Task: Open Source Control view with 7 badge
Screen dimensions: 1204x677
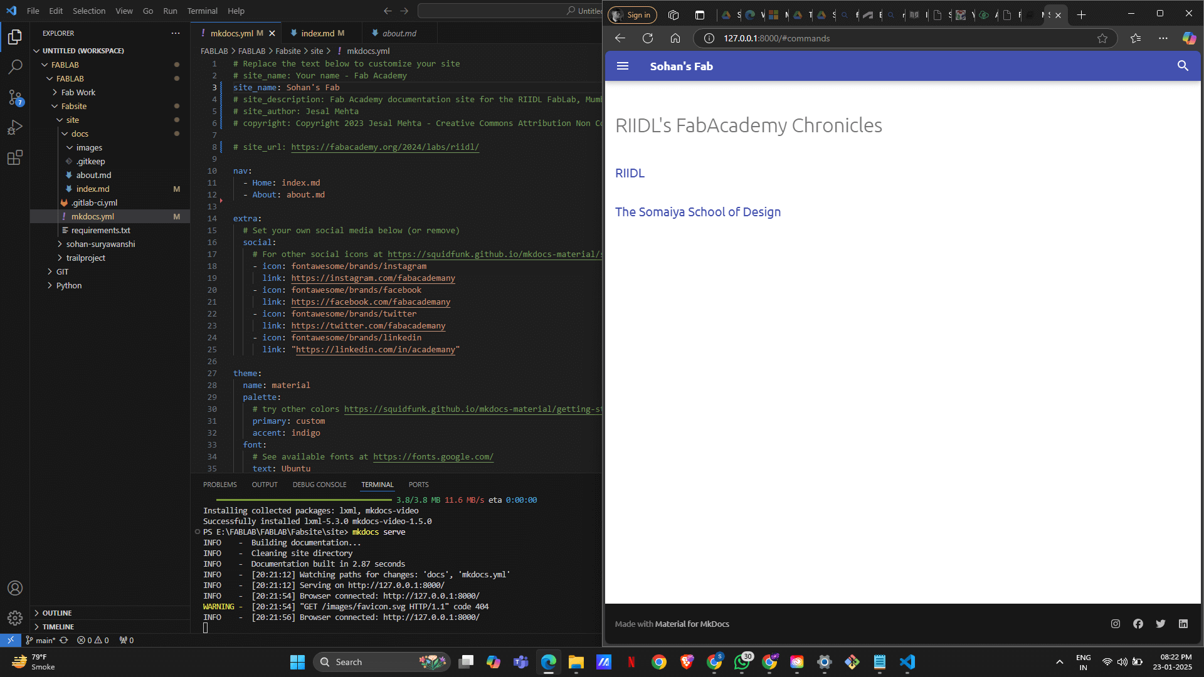Action: coord(15,97)
